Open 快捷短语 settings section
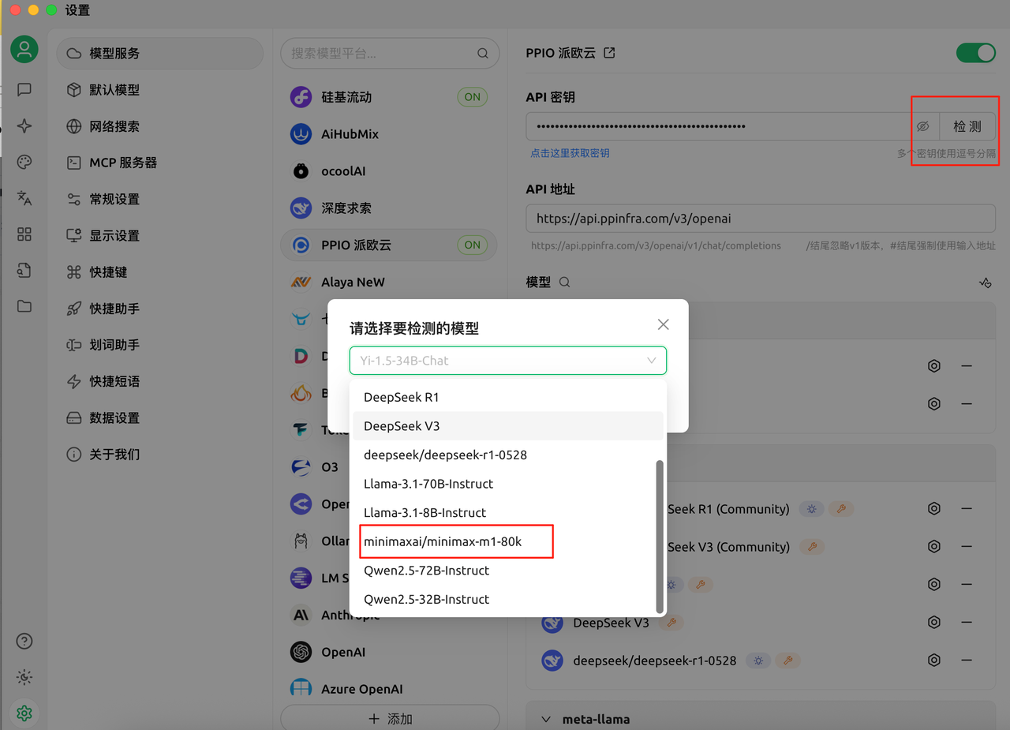The height and width of the screenshot is (730, 1010). pos(160,381)
